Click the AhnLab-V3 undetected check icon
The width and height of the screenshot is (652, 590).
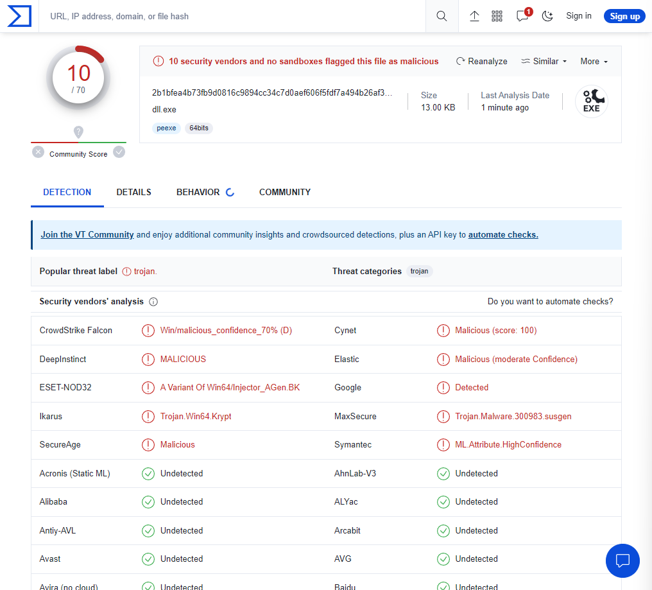(x=443, y=474)
